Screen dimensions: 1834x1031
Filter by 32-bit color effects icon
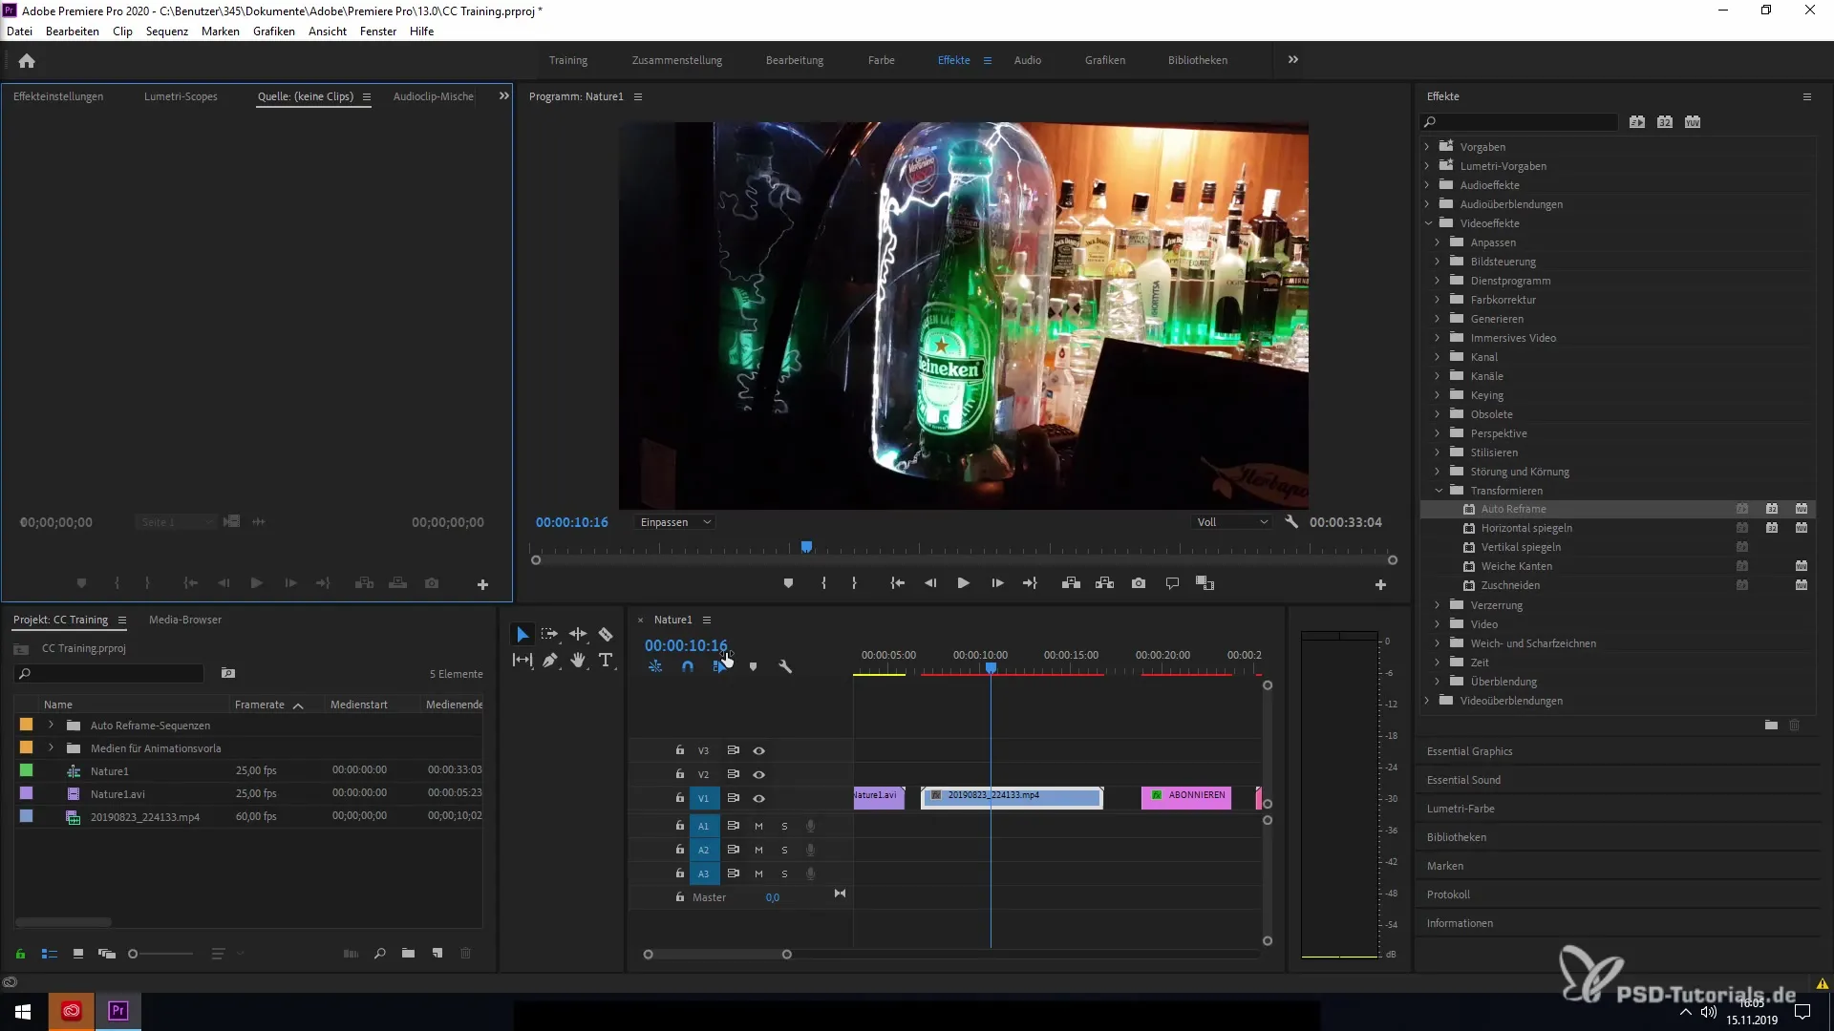pyautogui.click(x=1665, y=122)
